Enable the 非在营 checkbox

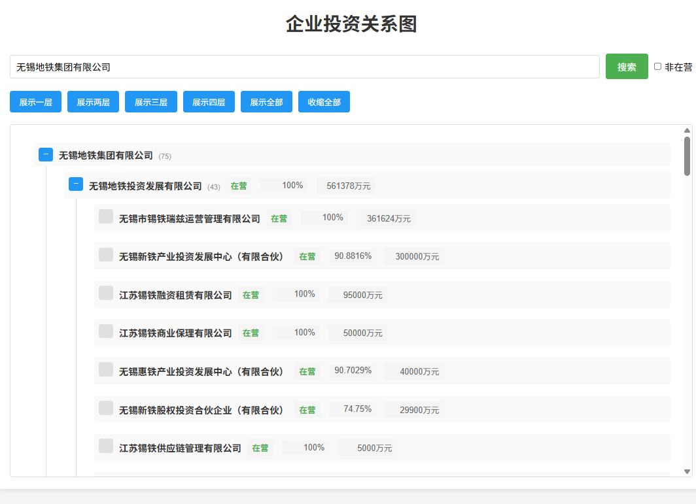(x=658, y=67)
